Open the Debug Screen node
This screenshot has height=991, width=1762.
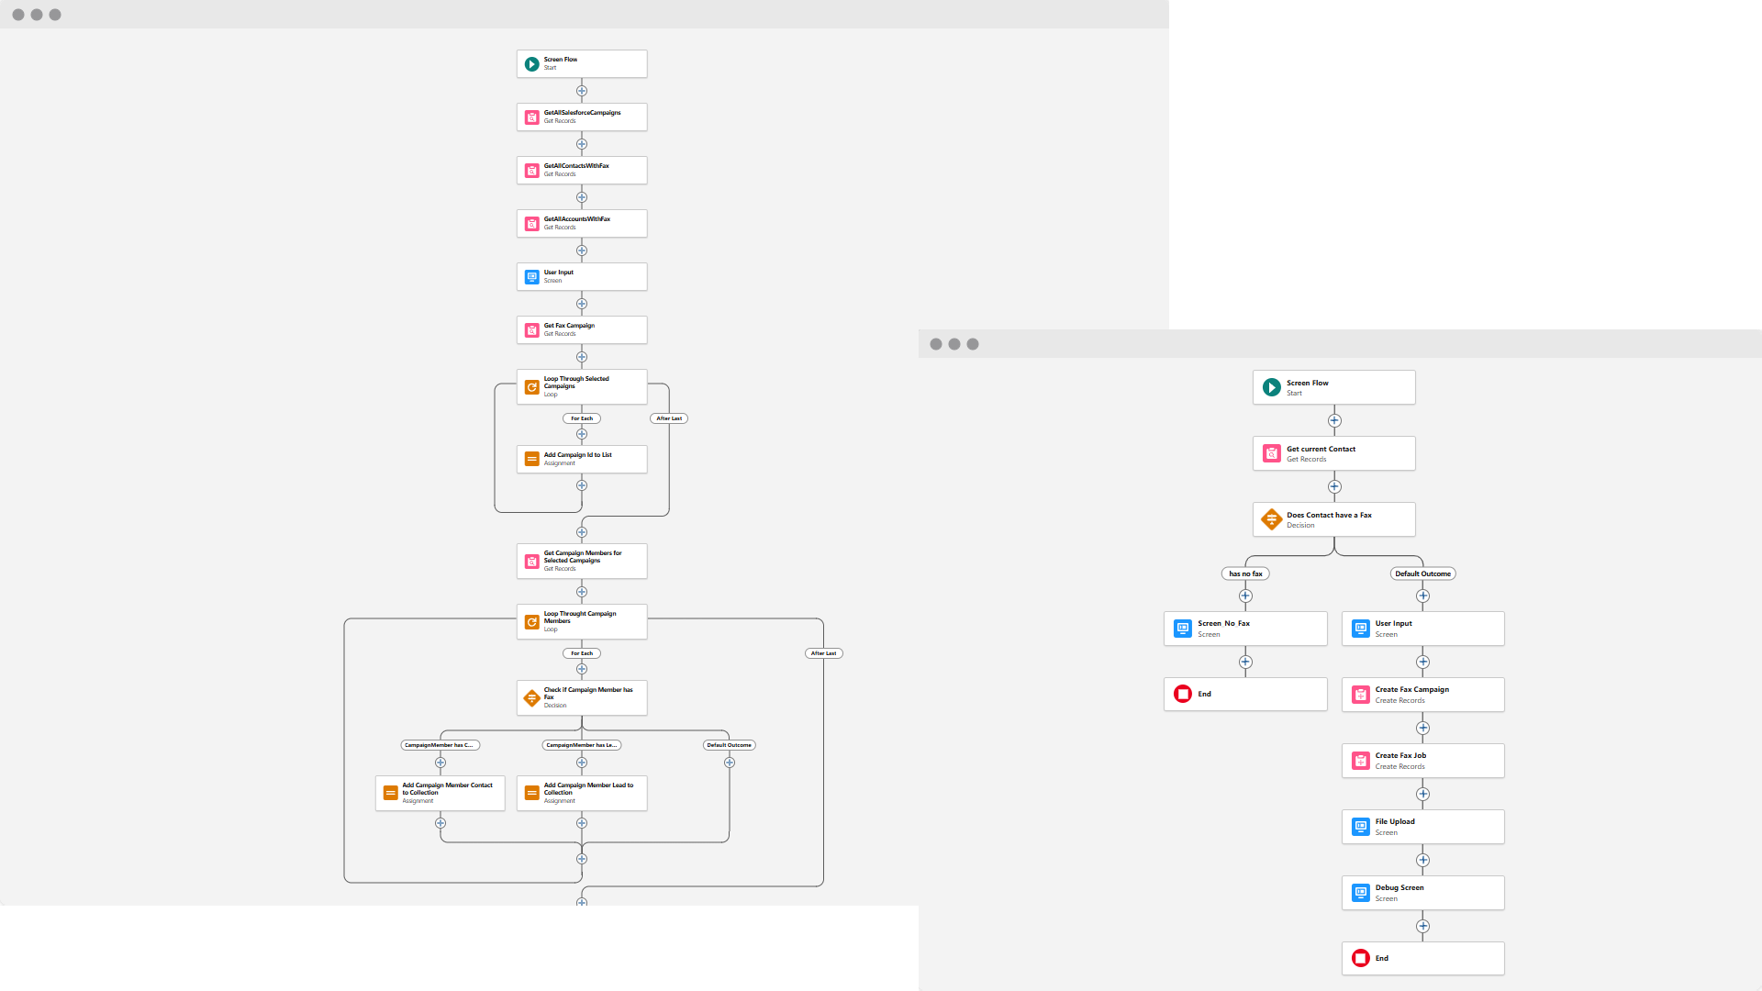[x=1422, y=893]
